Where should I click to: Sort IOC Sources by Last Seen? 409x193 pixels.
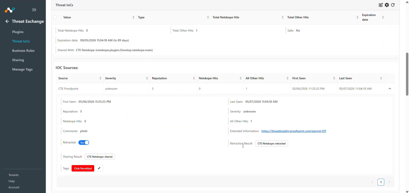[381, 78]
